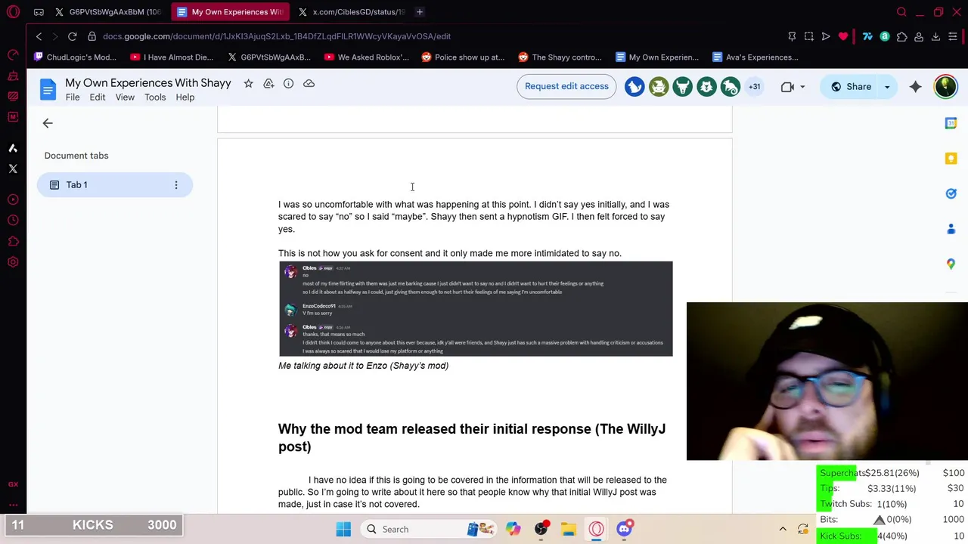Open the move-to-Drive folder icon beside the star
Image resolution: width=968 pixels, height=544 pixels.
click(x=268, y=83)
